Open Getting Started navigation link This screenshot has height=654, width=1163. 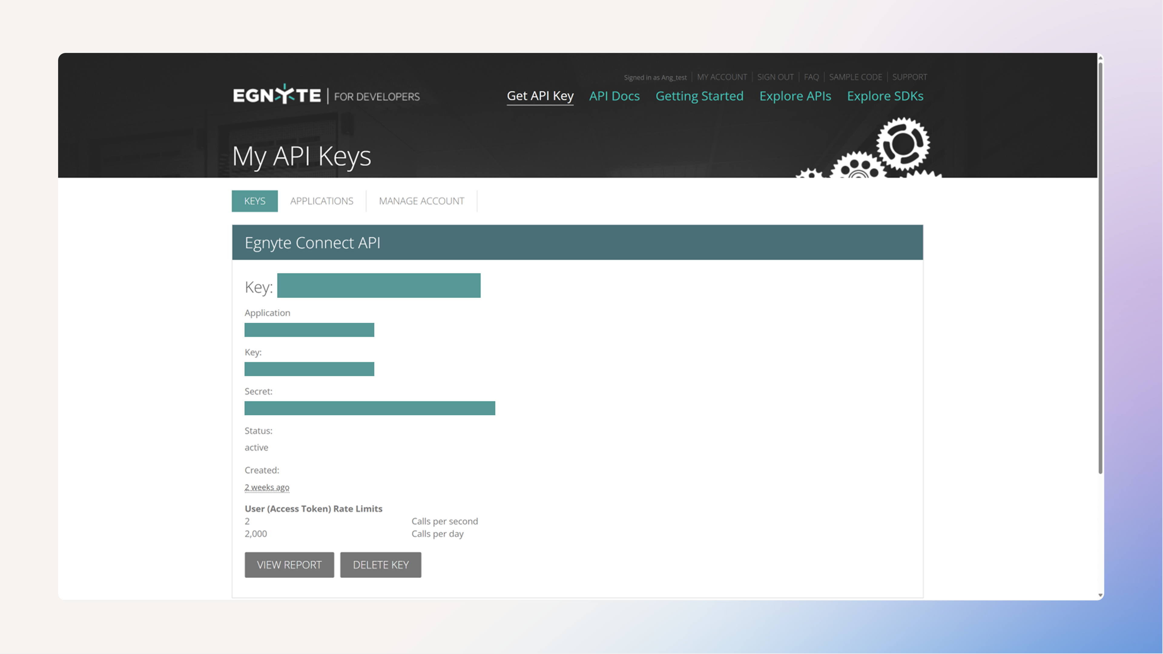tap(699, 96)
